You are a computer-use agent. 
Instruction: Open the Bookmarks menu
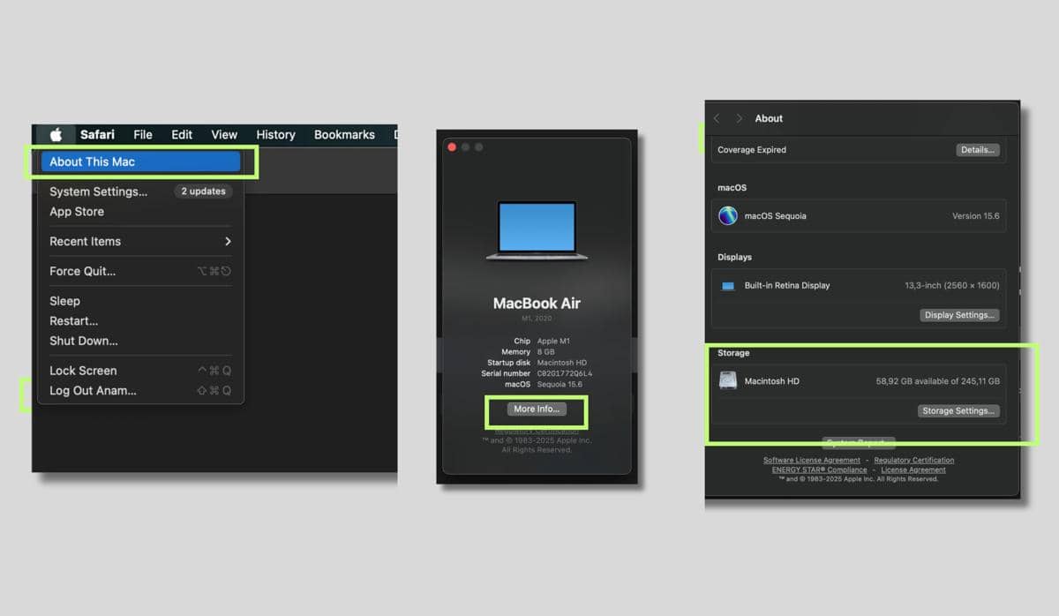tap(344, 134)
